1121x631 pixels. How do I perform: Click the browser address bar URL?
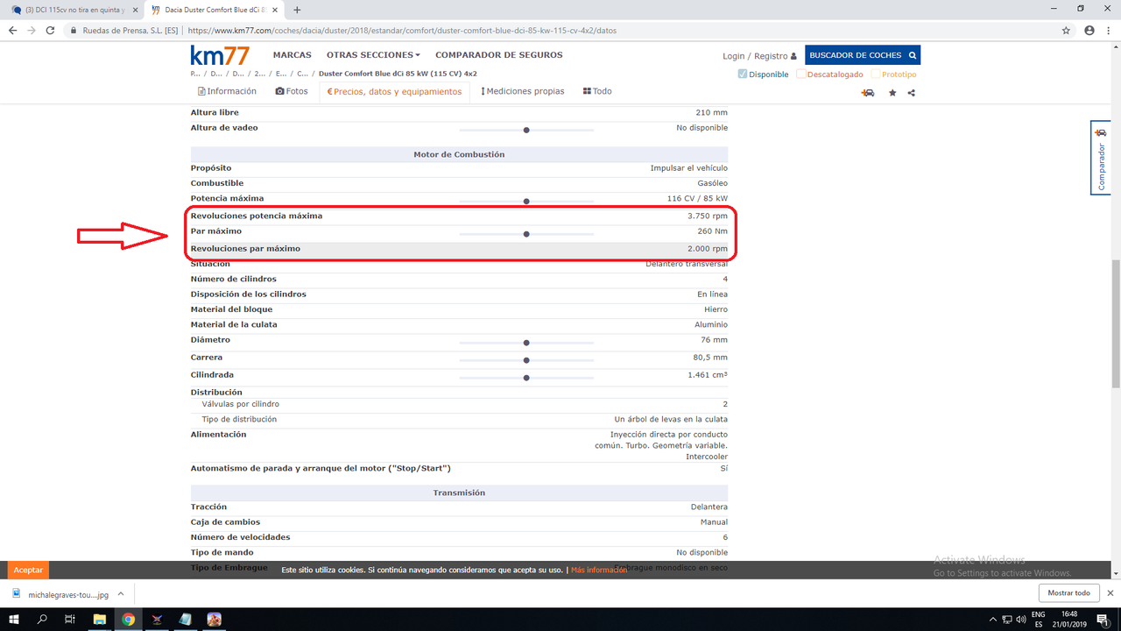(x=402, y=30)
